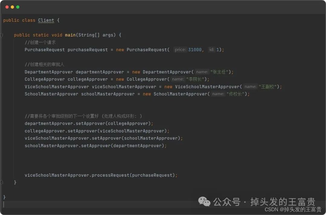
Task: Click "name:" hint before "佟校长"
Action: coord(218,94)
